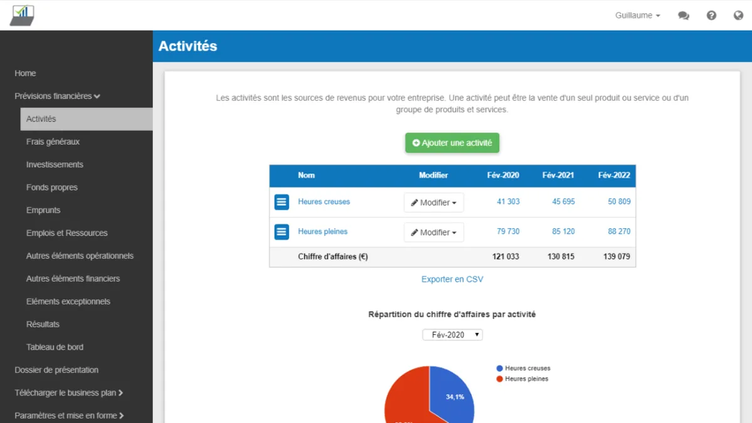Click the app logo icon at top left
Screen dimensions: 752x423
click(x=22, y=15)
